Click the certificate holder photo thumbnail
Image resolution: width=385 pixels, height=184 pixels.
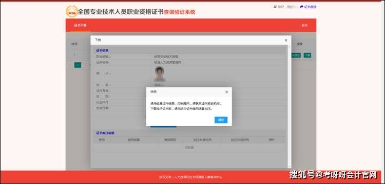(x=160, y=74)
